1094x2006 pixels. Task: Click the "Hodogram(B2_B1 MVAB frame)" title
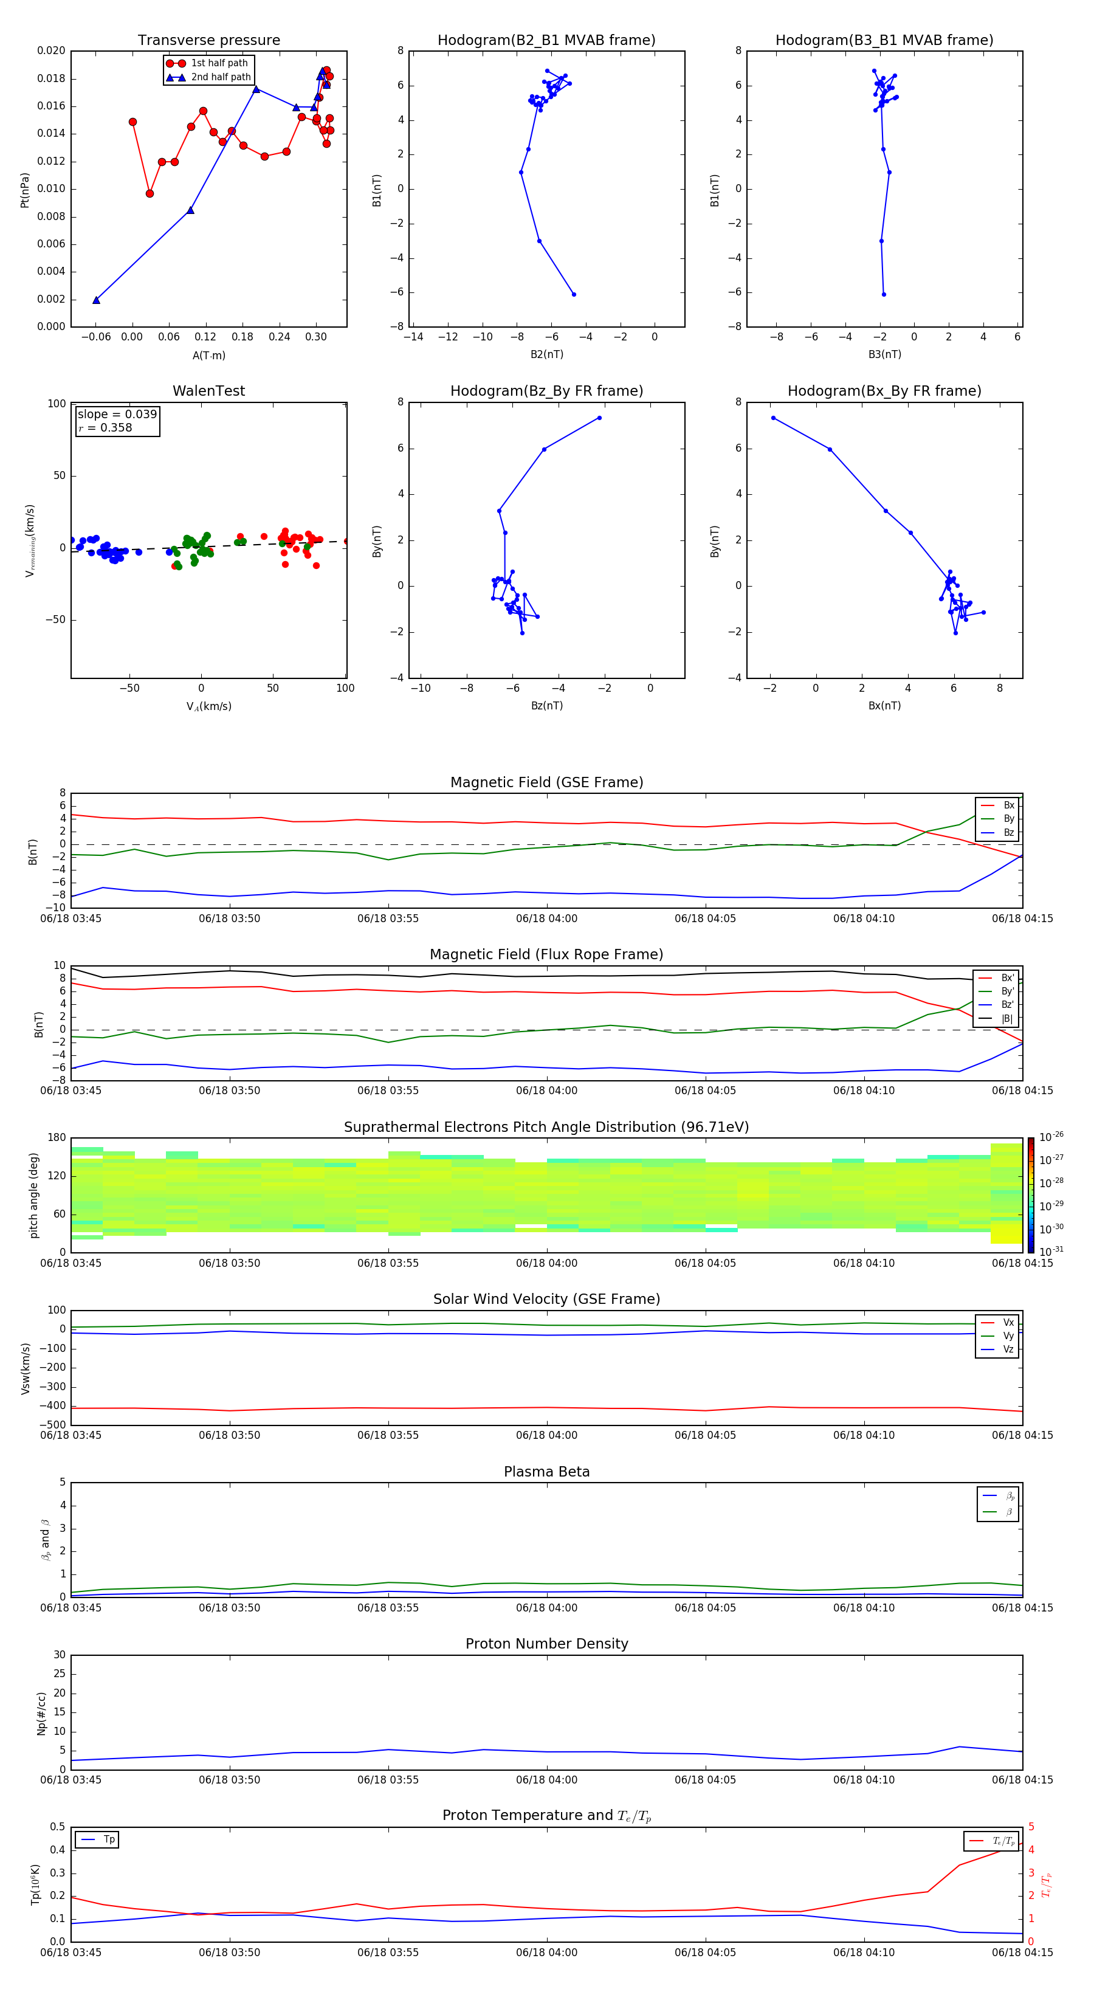pos(546,41)
